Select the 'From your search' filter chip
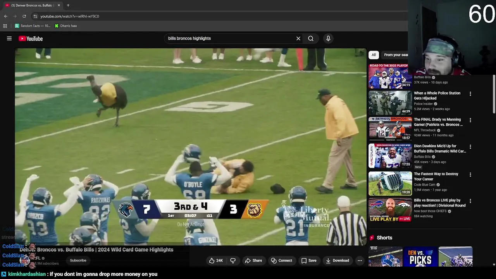The height and width of the screenshot is (279, 496). 396,55
